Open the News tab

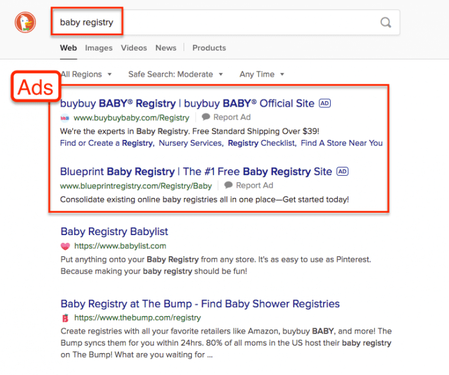tap(166, 48)
